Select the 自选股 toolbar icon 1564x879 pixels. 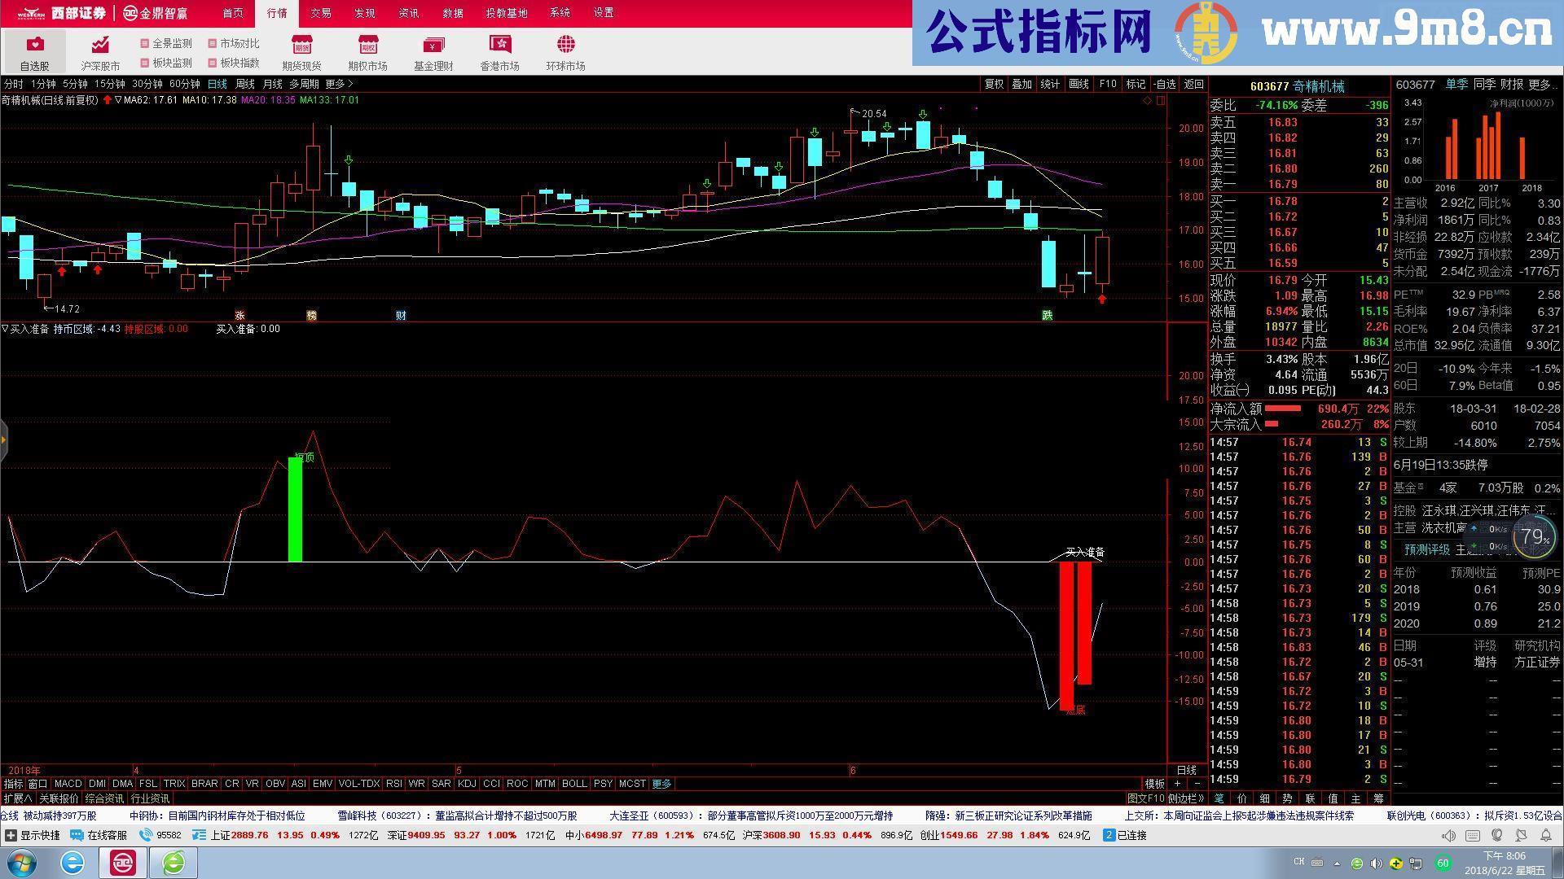pos(35,49)
